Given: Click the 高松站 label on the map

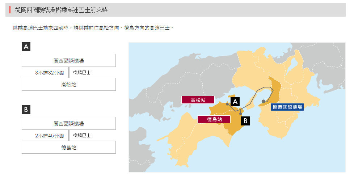Looking at the screenshot, I should (x=198, y=100).
